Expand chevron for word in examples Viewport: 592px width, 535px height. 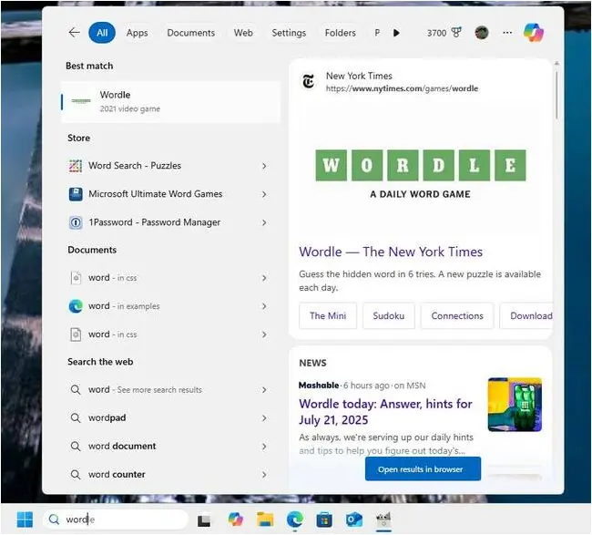point(264,306)
